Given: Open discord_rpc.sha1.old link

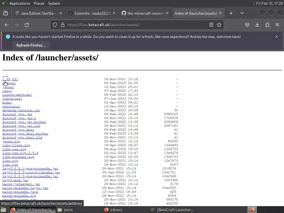Looking at the screenshot, I should coord(22,138).
